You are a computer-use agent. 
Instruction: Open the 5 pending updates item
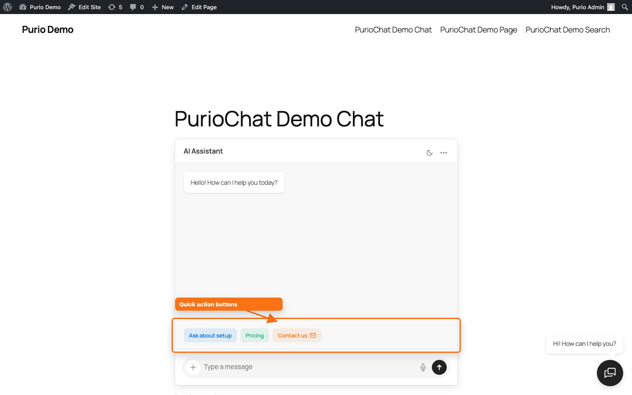click(x=115, y=7)
